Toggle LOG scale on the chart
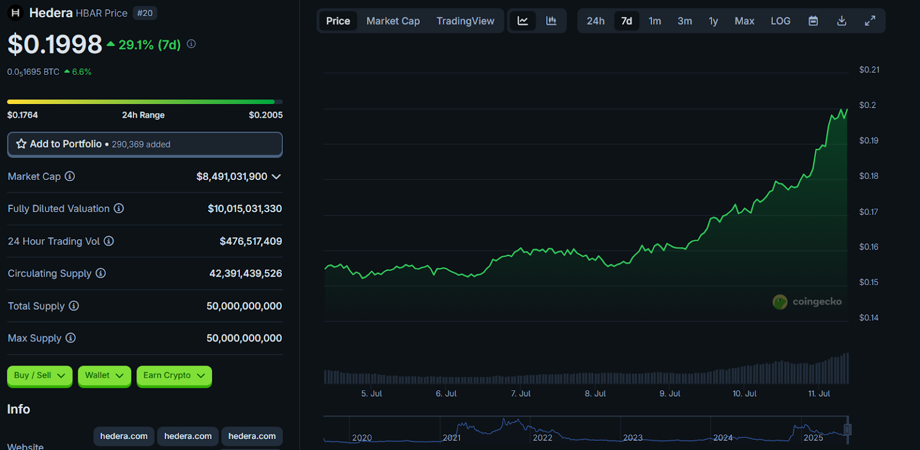This screenshot has width=920, height=450. 780,21
